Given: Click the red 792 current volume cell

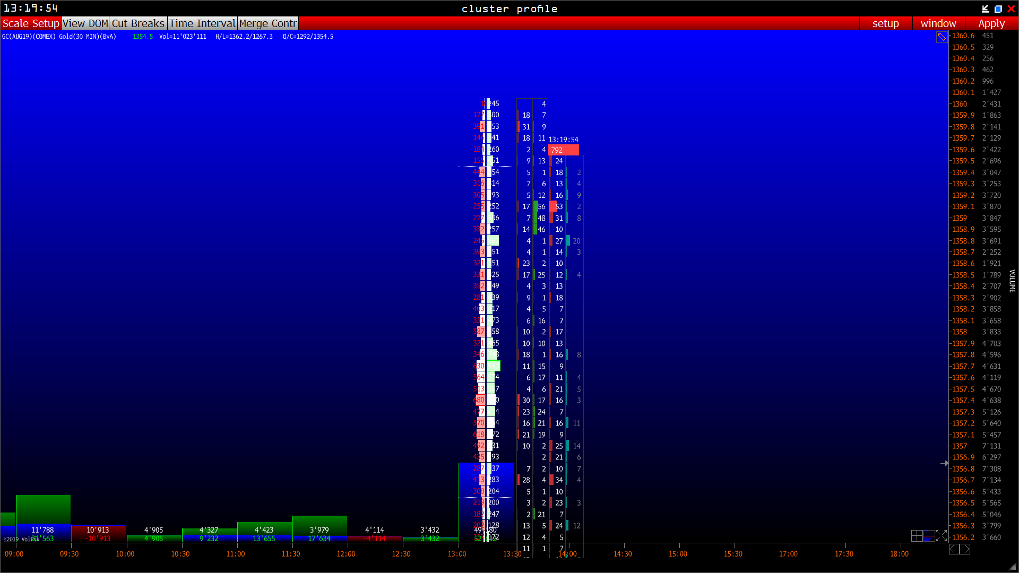Looking at the screenshot, I should tap(563, 150).
